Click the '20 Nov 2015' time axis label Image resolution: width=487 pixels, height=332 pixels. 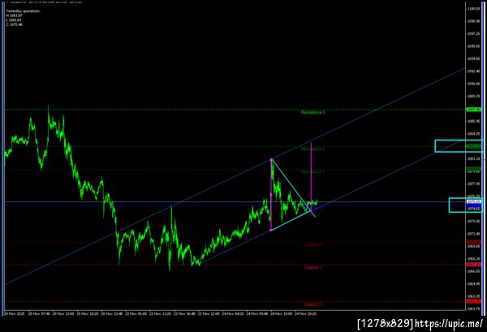[x=13, y=314]
